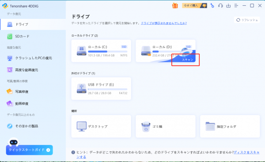
Task: Click the 高度な動画復元 sidebar icon
Action: (x=10, y=70)
